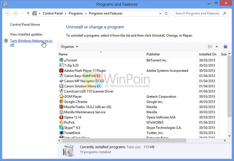Click the search magnifier icon
The width and height of the screenshot is (234, 161).
(x=224, y=13)
